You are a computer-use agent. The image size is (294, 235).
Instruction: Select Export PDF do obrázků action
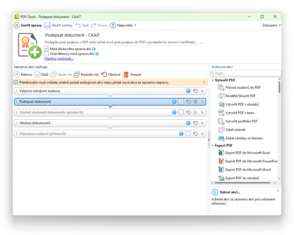click(x=238, y=178)
